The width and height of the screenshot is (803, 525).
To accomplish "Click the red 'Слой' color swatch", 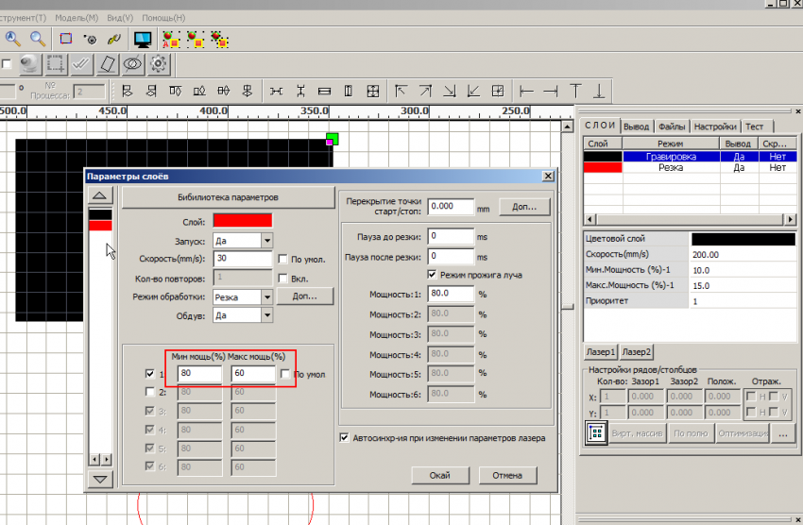I will pos(243,220).
